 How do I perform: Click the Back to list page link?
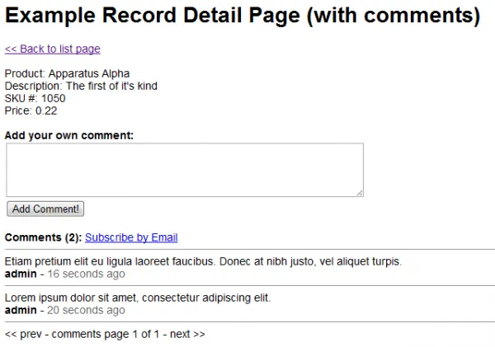[x=53, y=49]
